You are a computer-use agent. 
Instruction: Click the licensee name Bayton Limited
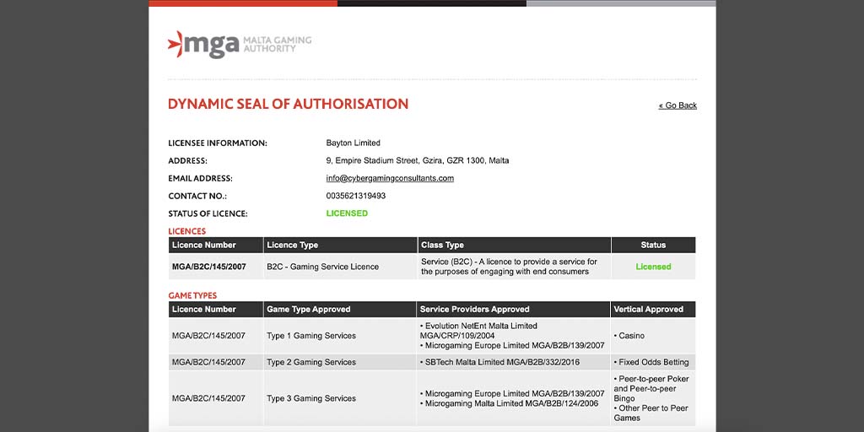pyautogui.click(x=354, y=143)
